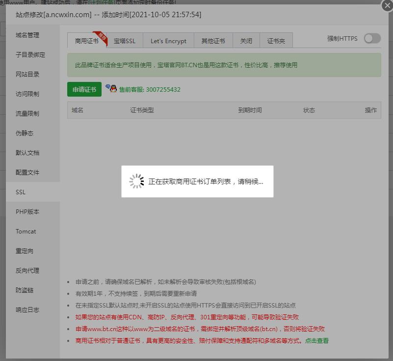This screenshot has width=393, height=361.
Task: Open the 关闭 tab
Action: tap(246, 41)
